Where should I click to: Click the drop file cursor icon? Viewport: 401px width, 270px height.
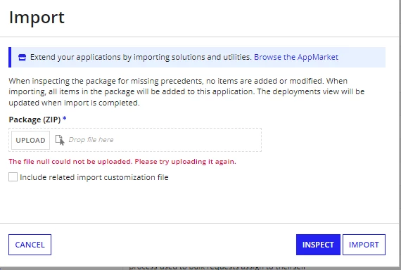(60, 140)
